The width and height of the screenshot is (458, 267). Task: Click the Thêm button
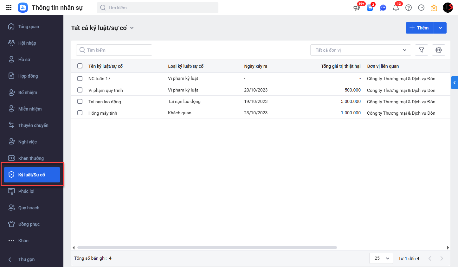419,28
